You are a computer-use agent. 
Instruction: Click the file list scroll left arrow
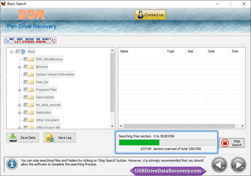click(x=121, y=126)
